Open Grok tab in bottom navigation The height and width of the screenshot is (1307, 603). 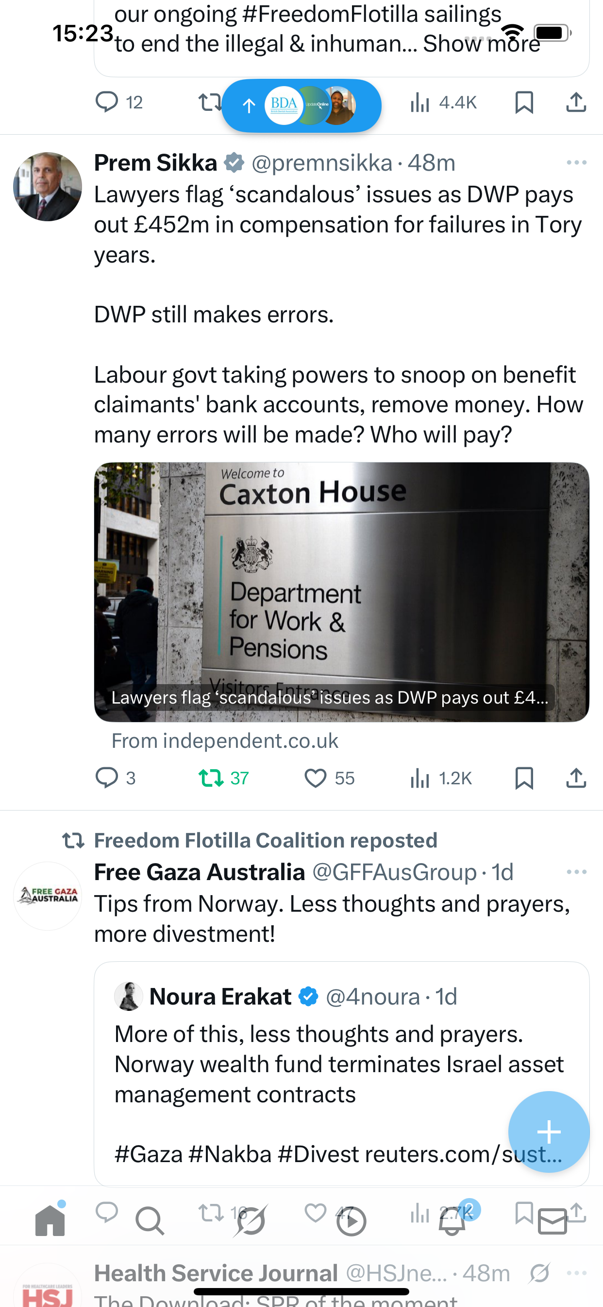coord(251,1221)
